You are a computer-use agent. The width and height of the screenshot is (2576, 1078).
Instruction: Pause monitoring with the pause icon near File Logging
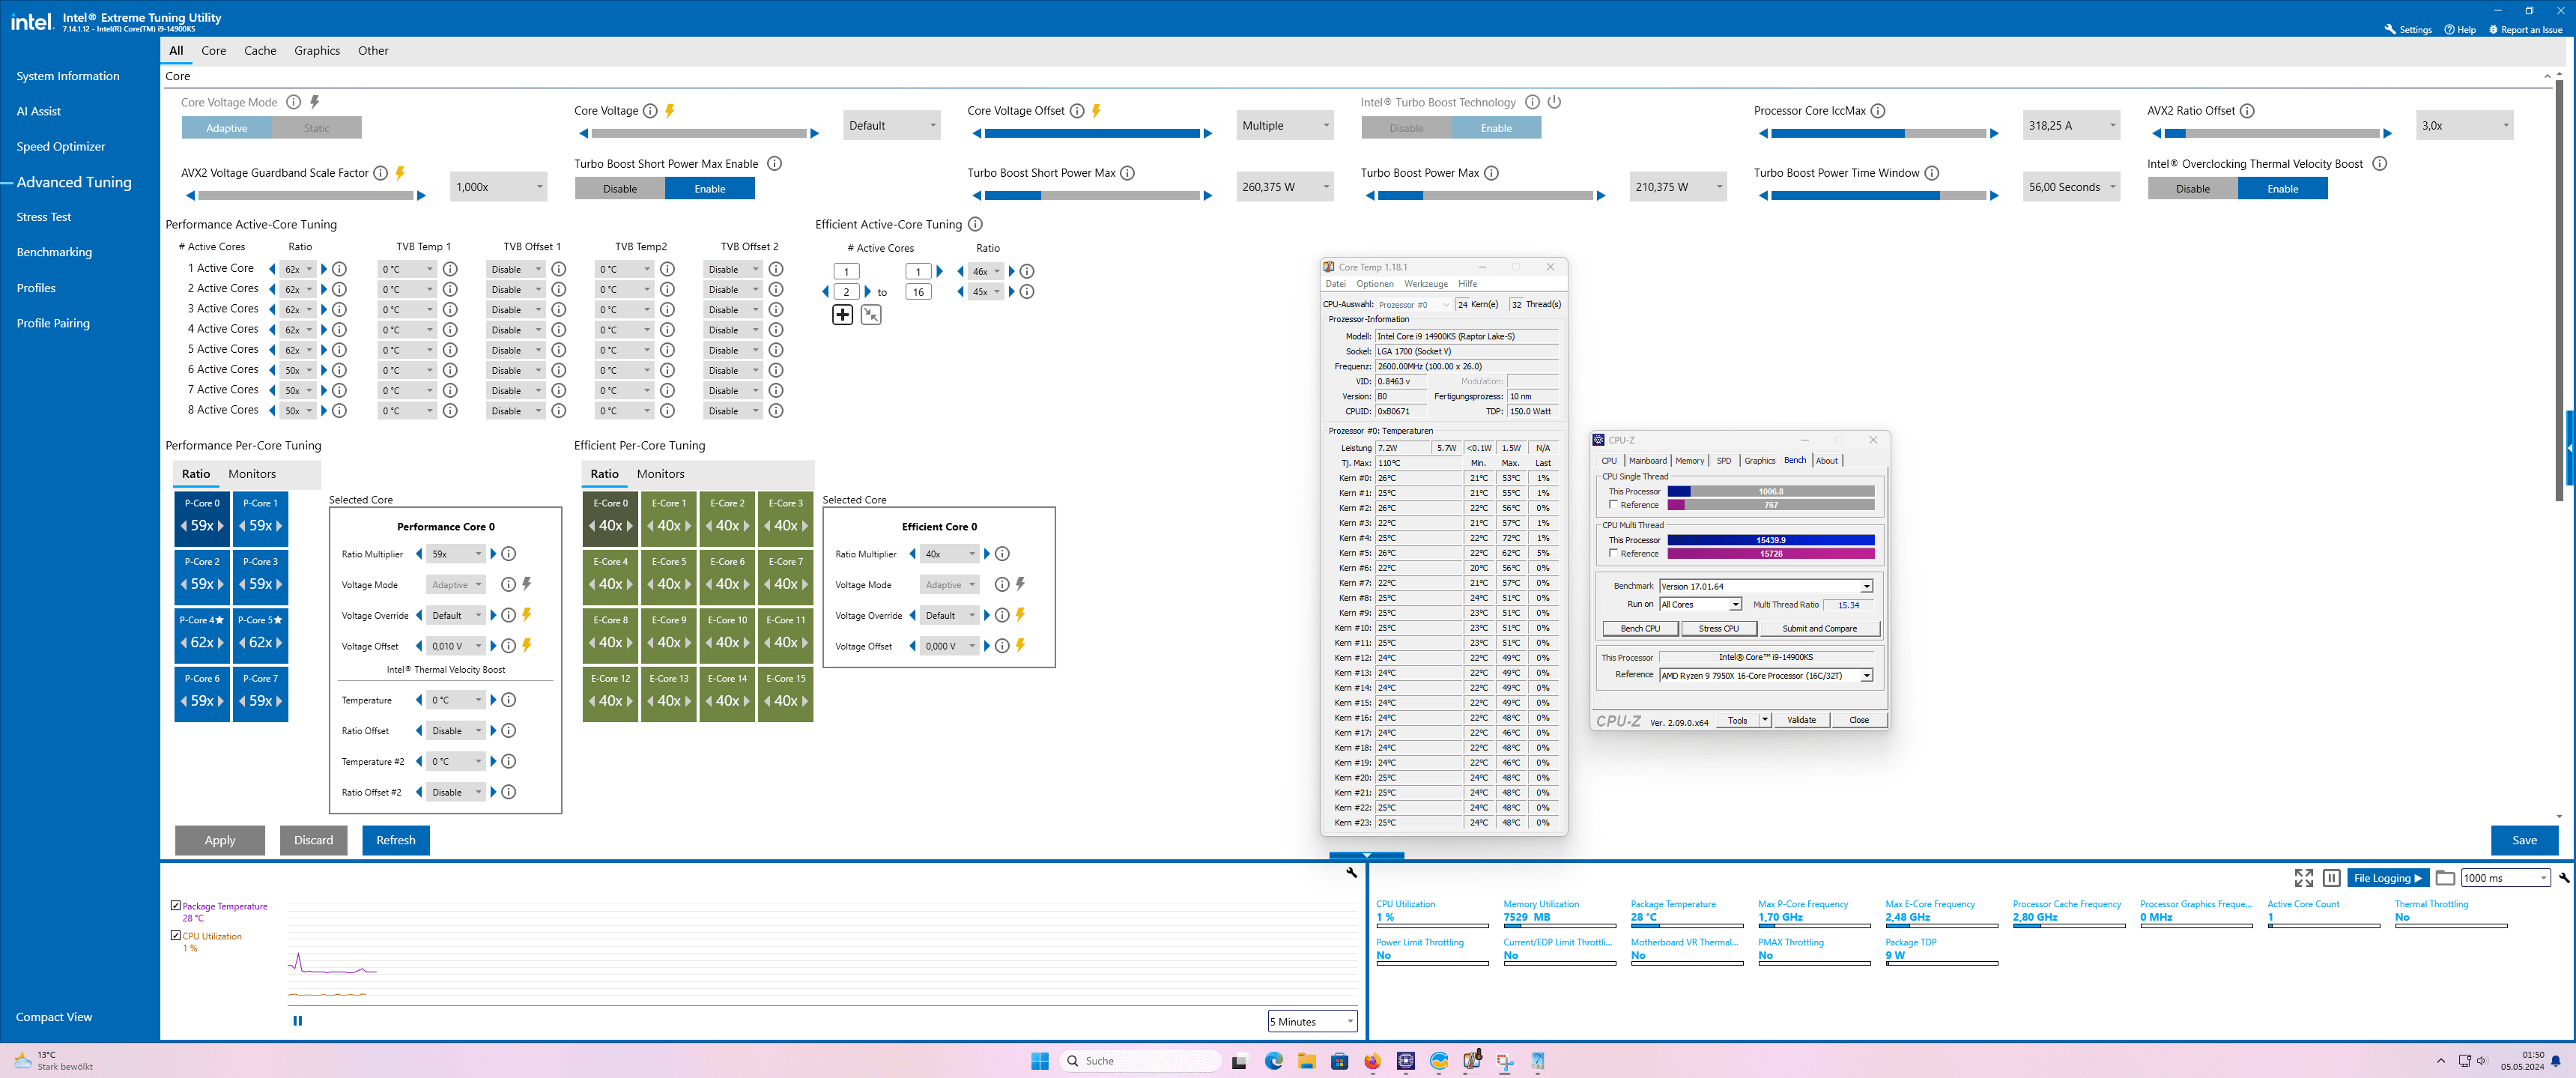pos(2331,878)
